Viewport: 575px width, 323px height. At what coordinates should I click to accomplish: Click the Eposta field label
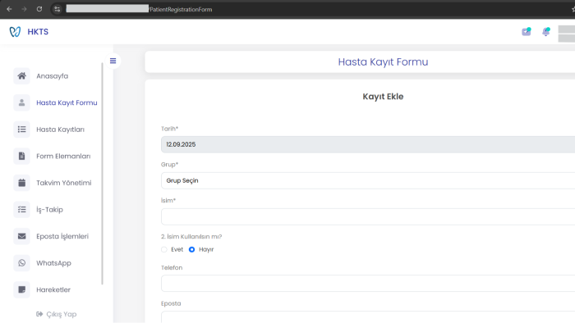(171, 303)
